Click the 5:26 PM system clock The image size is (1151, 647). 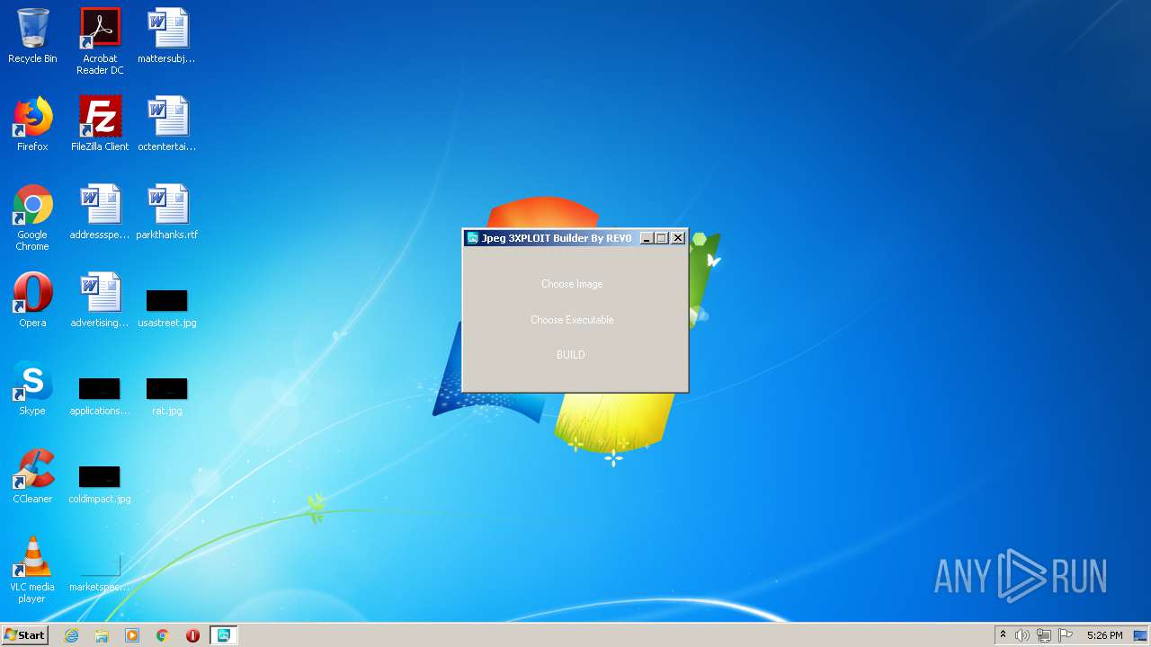pos(1104,635)
